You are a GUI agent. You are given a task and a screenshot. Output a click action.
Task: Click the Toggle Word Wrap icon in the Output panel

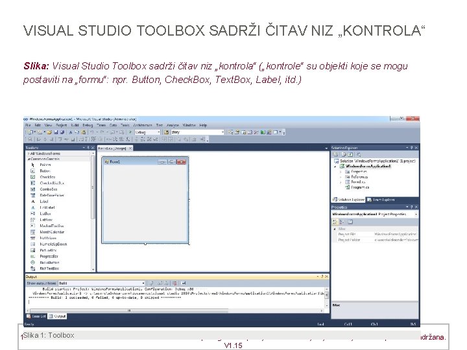click(183, 283)
